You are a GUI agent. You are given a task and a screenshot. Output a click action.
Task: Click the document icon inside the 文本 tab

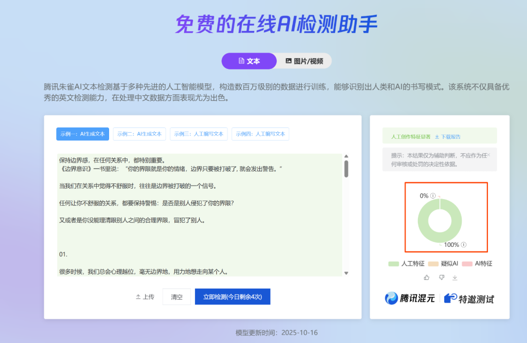(241, 61)
